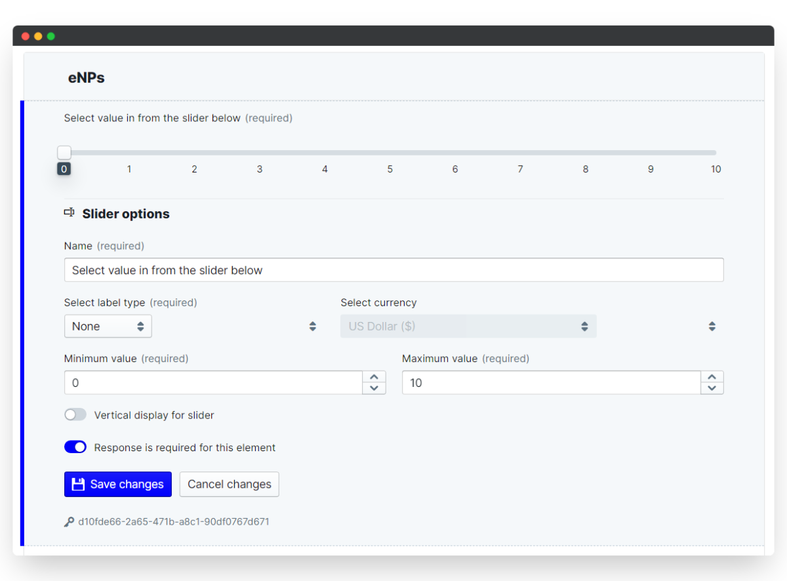
Task: Click the slider track near value 10
Action: [715, 153]
